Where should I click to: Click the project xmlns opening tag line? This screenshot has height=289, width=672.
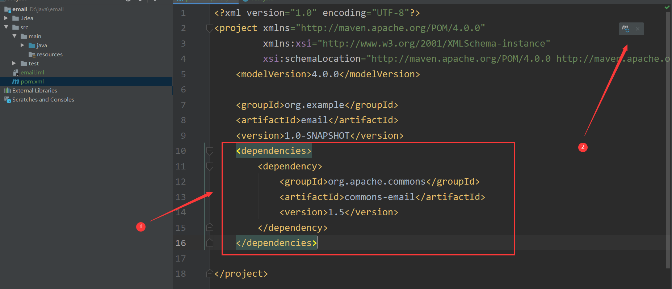pyautogui.click(x=350, y=28)
